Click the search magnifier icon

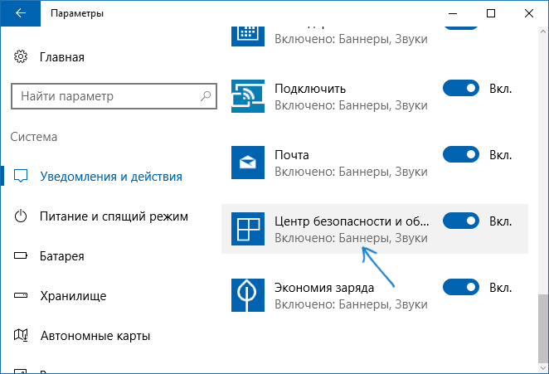pos(206,96)
